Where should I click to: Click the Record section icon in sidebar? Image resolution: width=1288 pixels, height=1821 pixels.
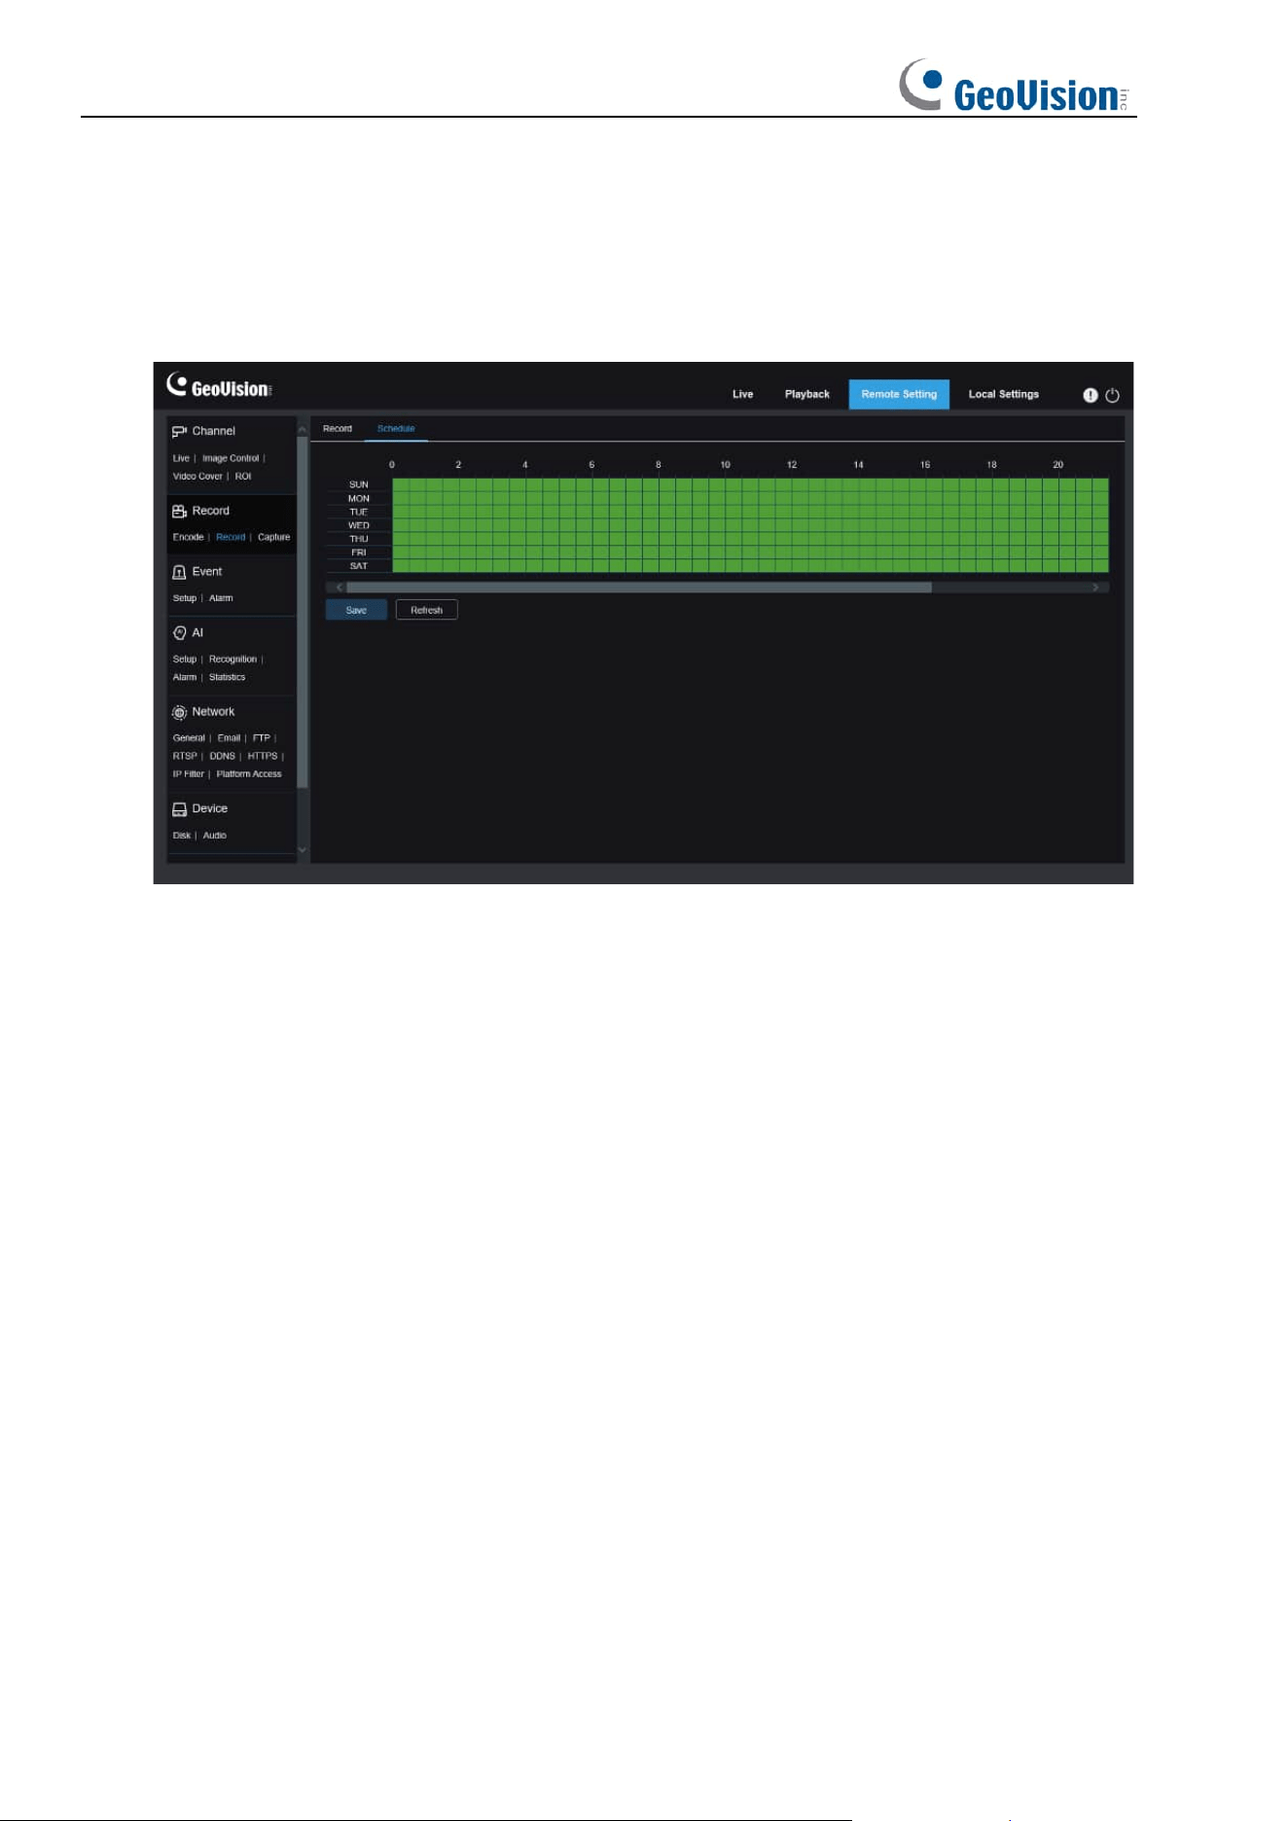pos(179,512)
